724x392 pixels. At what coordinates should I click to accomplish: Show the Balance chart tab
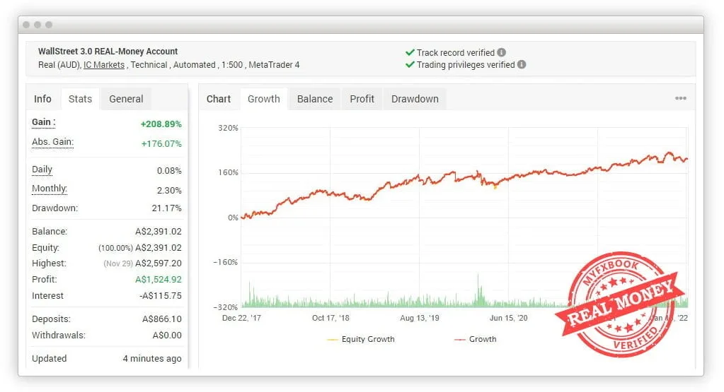[x=315, y=99]
